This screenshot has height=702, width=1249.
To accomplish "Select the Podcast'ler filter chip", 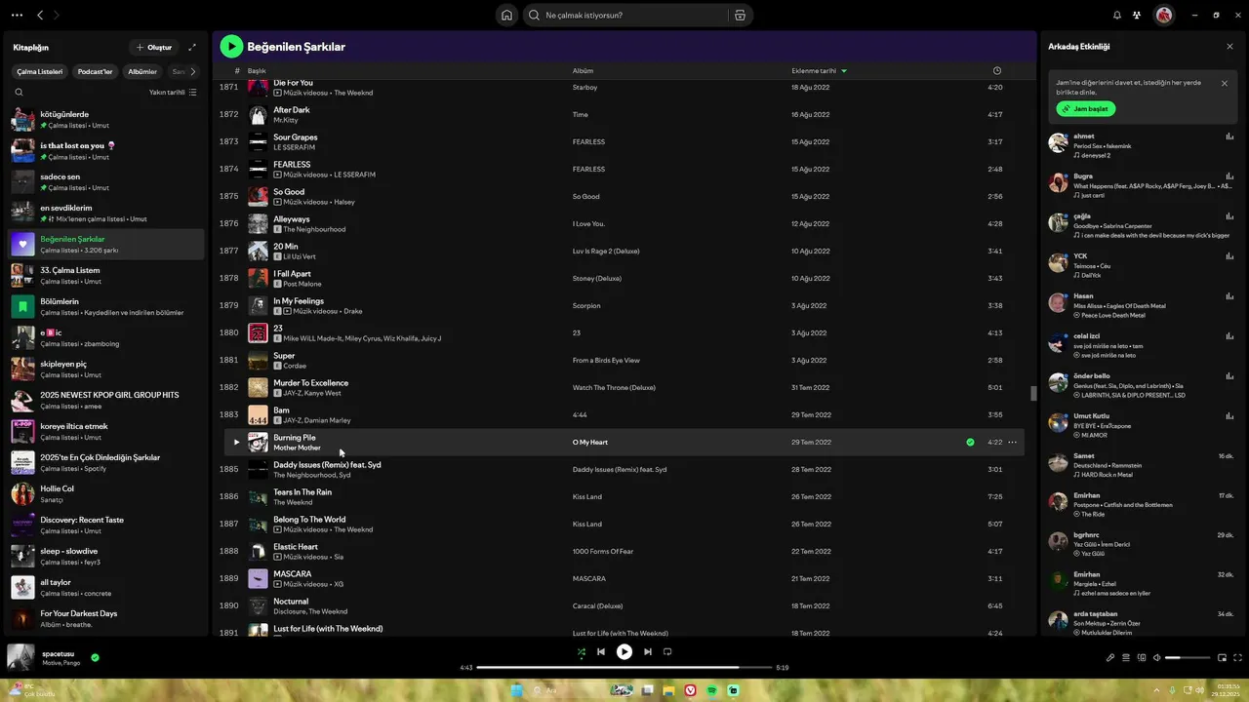I will click(x=96, y=71).
